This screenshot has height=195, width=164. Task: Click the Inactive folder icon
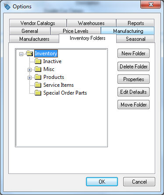click(38, 61)
